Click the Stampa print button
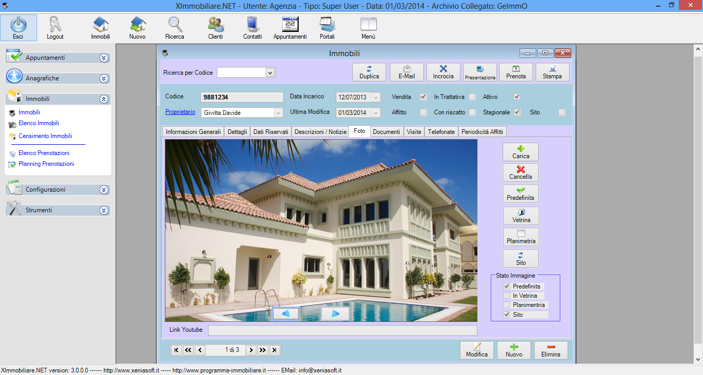 (553, 72)
